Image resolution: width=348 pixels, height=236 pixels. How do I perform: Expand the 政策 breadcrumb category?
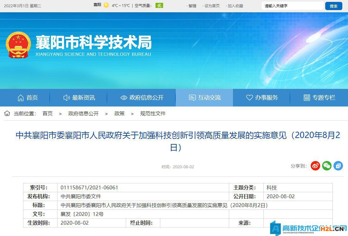tap(119, 113)
